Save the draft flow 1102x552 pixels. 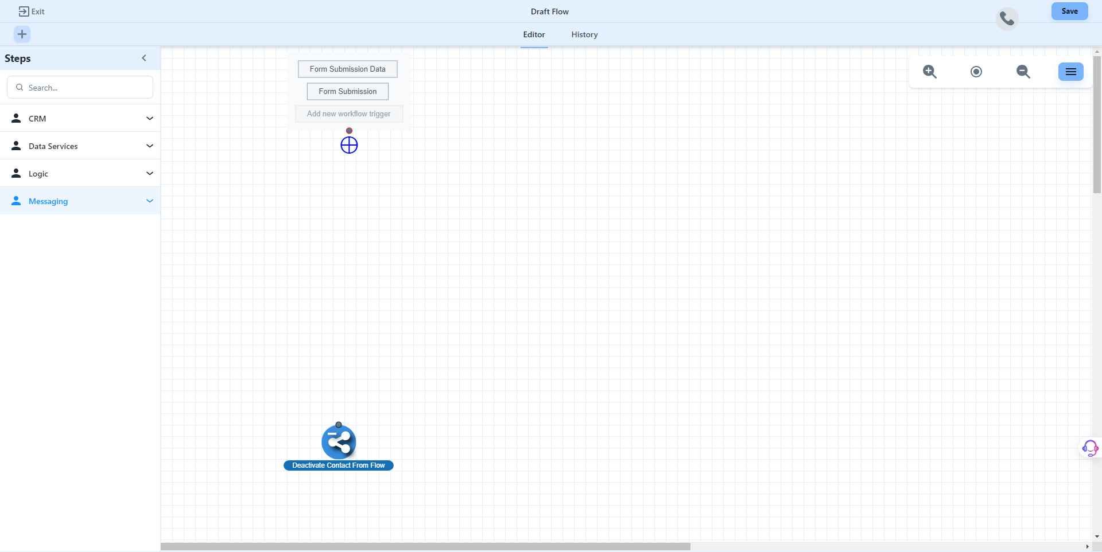[1069, 11]
